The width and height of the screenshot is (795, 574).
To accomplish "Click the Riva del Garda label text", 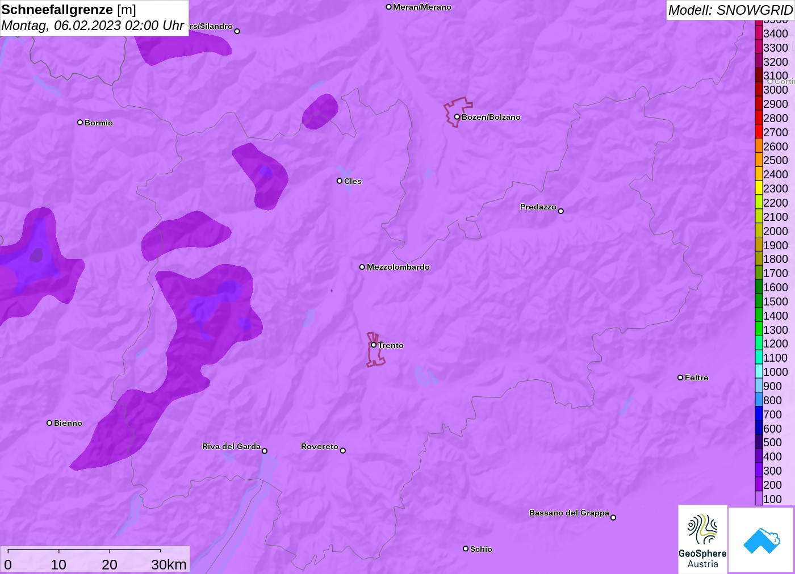I will (231, 446).
